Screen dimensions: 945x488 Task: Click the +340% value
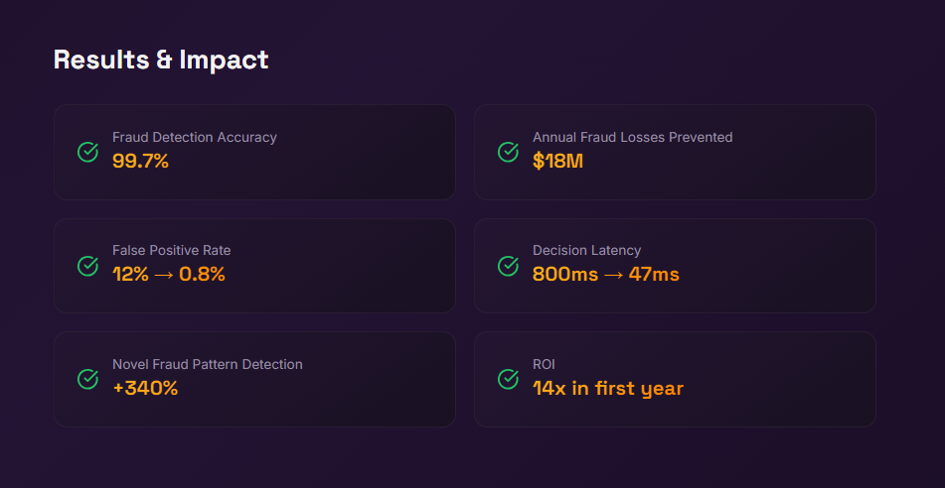coord(145,388)
